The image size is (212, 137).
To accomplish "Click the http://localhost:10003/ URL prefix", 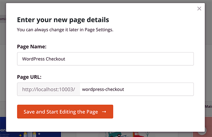I will 49,89.
